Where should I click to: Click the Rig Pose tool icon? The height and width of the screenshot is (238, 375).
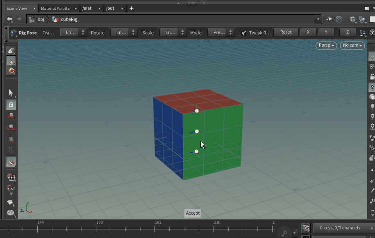coord(14,33)
